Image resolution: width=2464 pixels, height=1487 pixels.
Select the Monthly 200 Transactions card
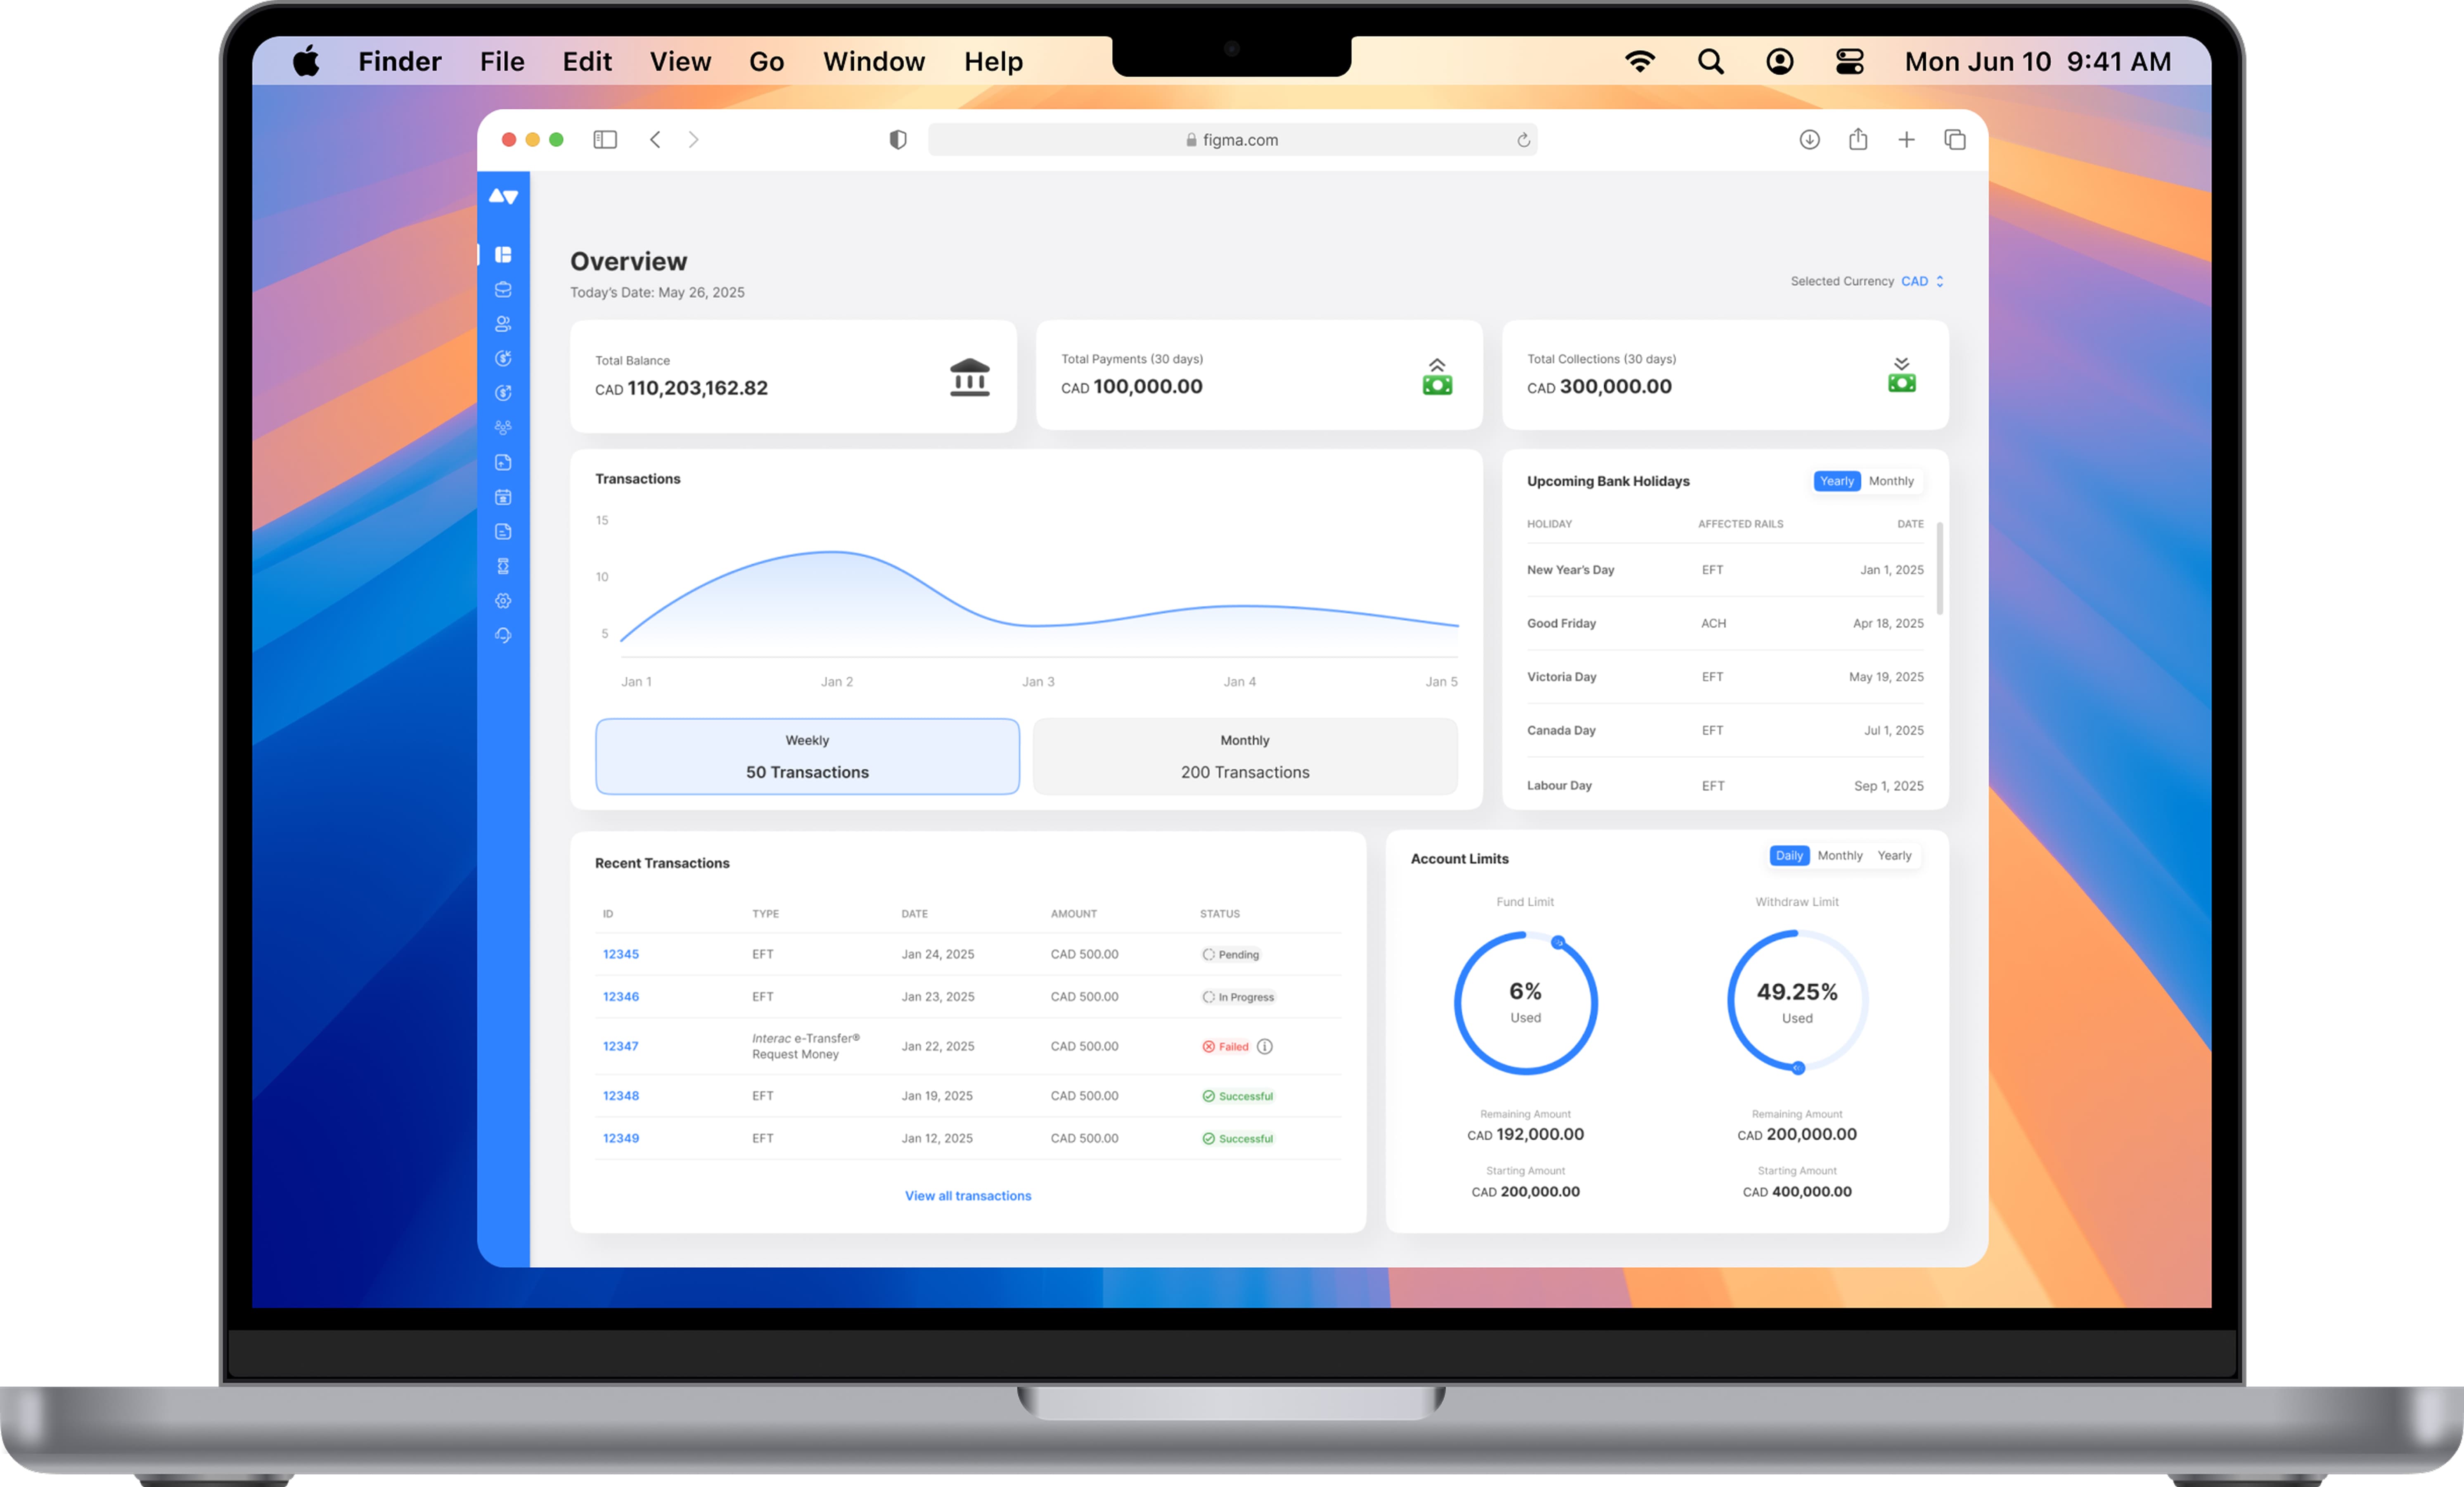click(1244, 756)
